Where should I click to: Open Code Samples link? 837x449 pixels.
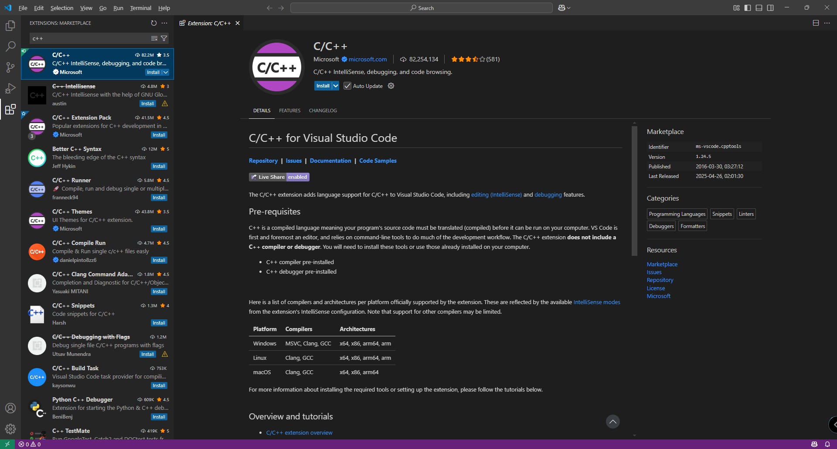point(378,161)
